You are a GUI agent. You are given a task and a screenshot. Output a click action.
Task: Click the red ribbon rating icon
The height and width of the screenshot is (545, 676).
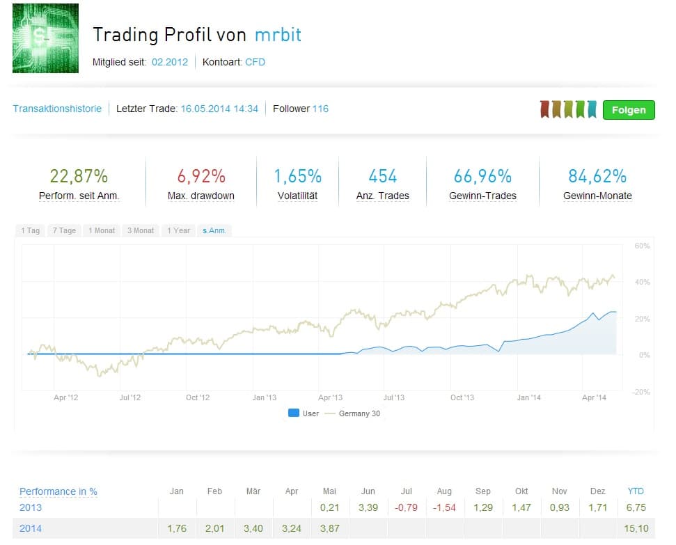[x=545, y=109]
